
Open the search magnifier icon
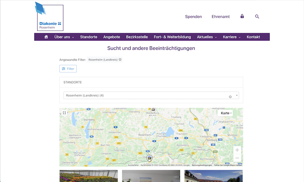coord(257,16)
